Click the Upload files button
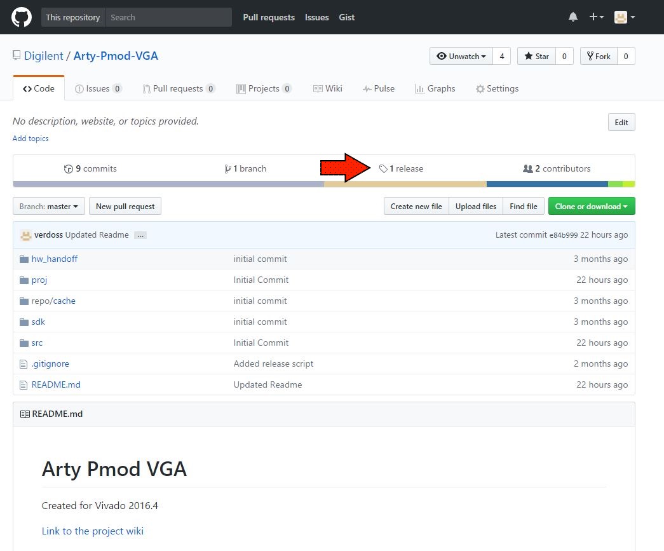This screenshot has height=551, width=664. pyautogui.click(x=476, y=207)
